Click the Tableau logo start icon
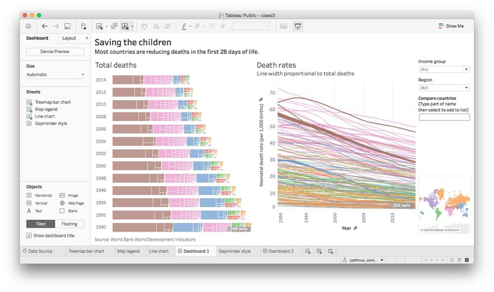Screen dimensions: 494x292 pyautogui.click(x=28, y=26)
